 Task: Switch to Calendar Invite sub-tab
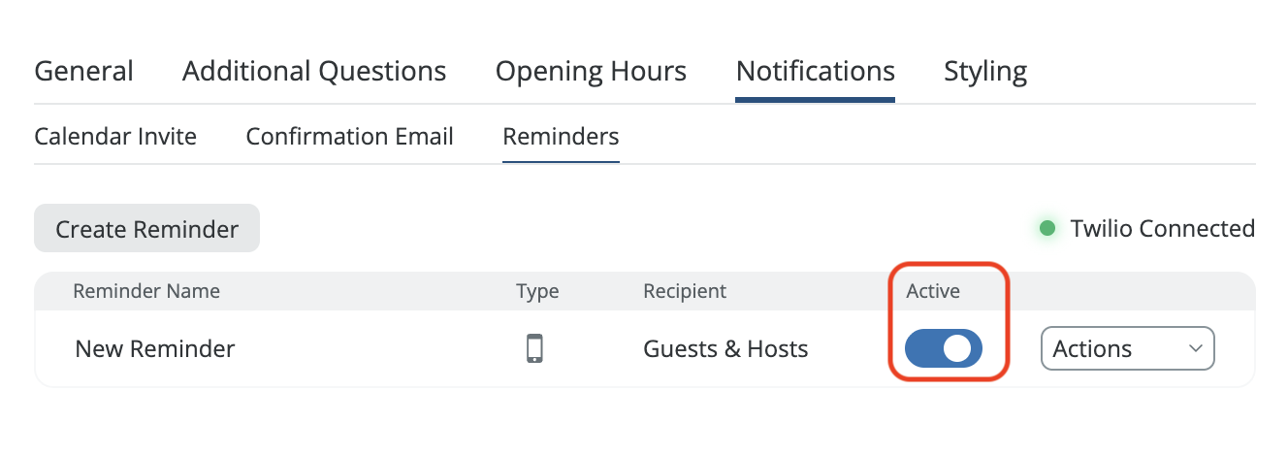click(115, 137)
